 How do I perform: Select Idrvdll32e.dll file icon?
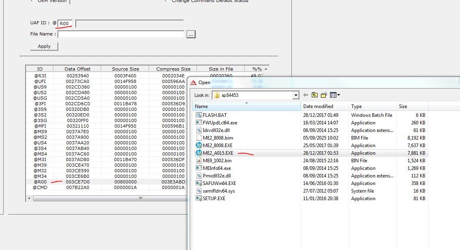click(199, 130)
